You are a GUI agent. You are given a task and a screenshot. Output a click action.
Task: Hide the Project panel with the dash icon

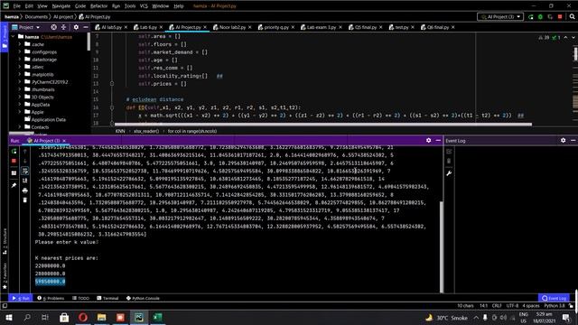click(x=86, y=27)
